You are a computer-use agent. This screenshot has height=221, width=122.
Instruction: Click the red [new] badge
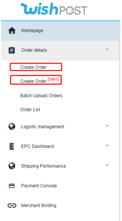53,79
